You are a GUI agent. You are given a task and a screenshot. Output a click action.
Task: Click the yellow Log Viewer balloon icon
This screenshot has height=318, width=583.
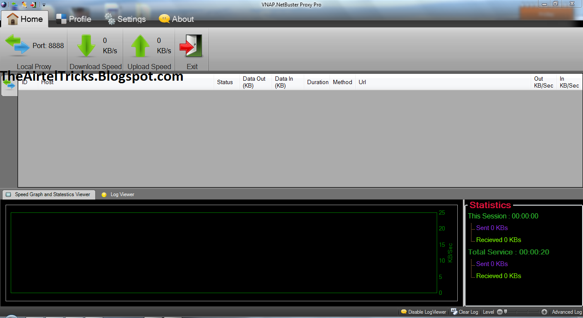(104, 194)
